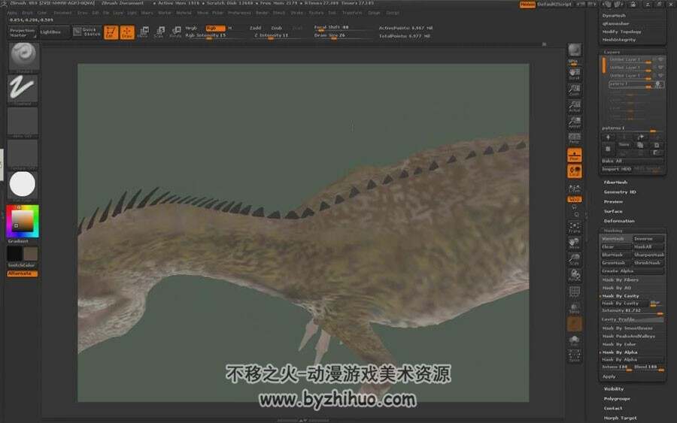Click the Quick Sketch button
Viewport: 677px width, 423px height.
pyautogui.click(x=87, y=32)
